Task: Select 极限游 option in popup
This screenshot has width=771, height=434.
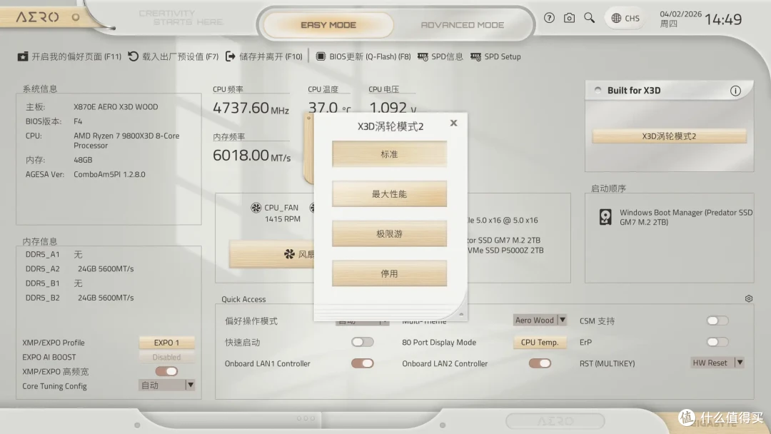Action: click(390, 234)
